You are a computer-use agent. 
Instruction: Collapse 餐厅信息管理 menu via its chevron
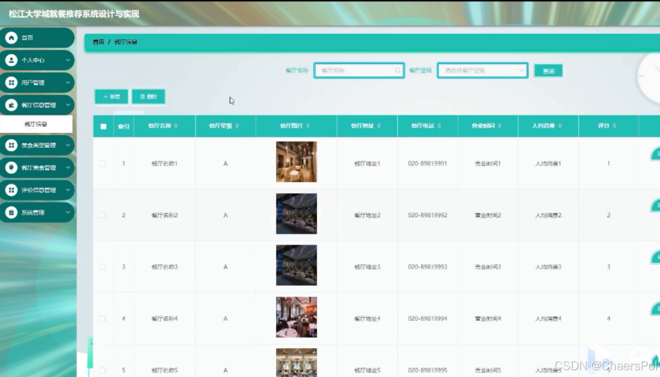68,105
